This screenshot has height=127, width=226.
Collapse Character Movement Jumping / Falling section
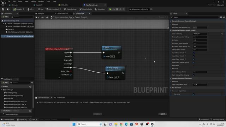pyautogui.click(x=171, y=31)
